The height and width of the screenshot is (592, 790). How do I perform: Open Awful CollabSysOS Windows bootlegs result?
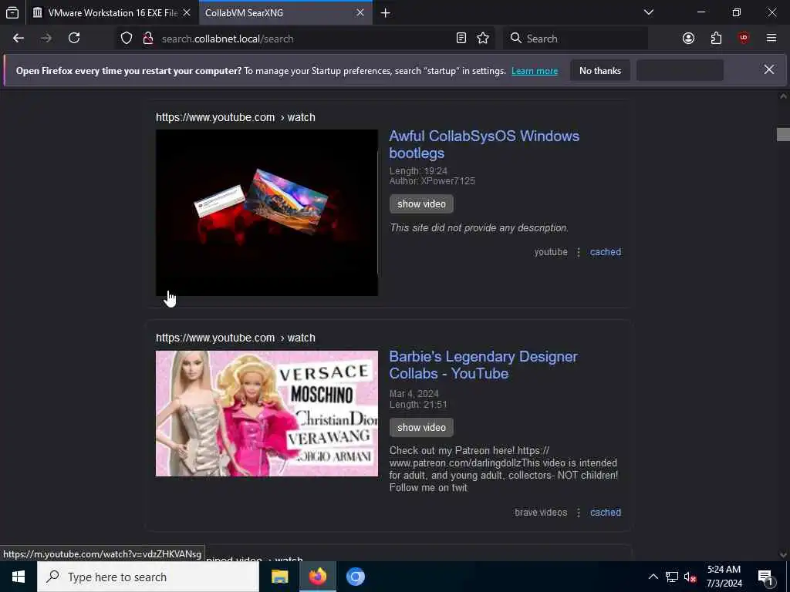(x=484, y=144)
